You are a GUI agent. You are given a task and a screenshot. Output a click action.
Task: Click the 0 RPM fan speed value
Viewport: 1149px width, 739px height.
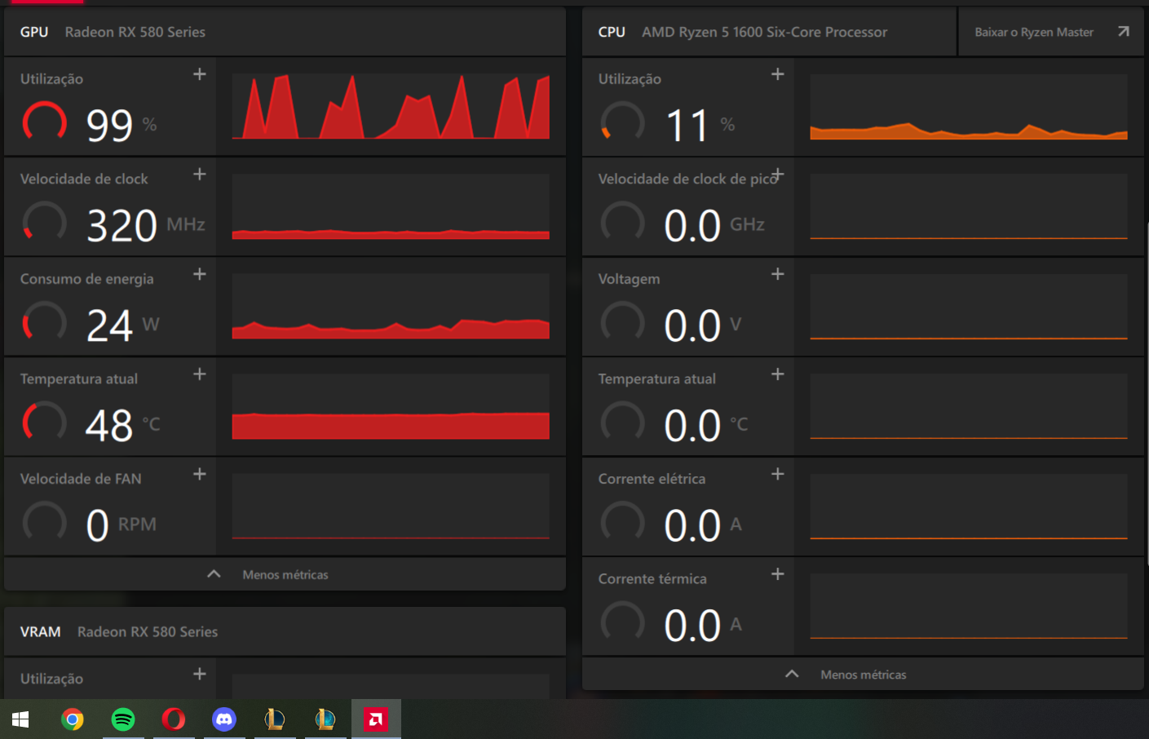[x=122, y=525]
